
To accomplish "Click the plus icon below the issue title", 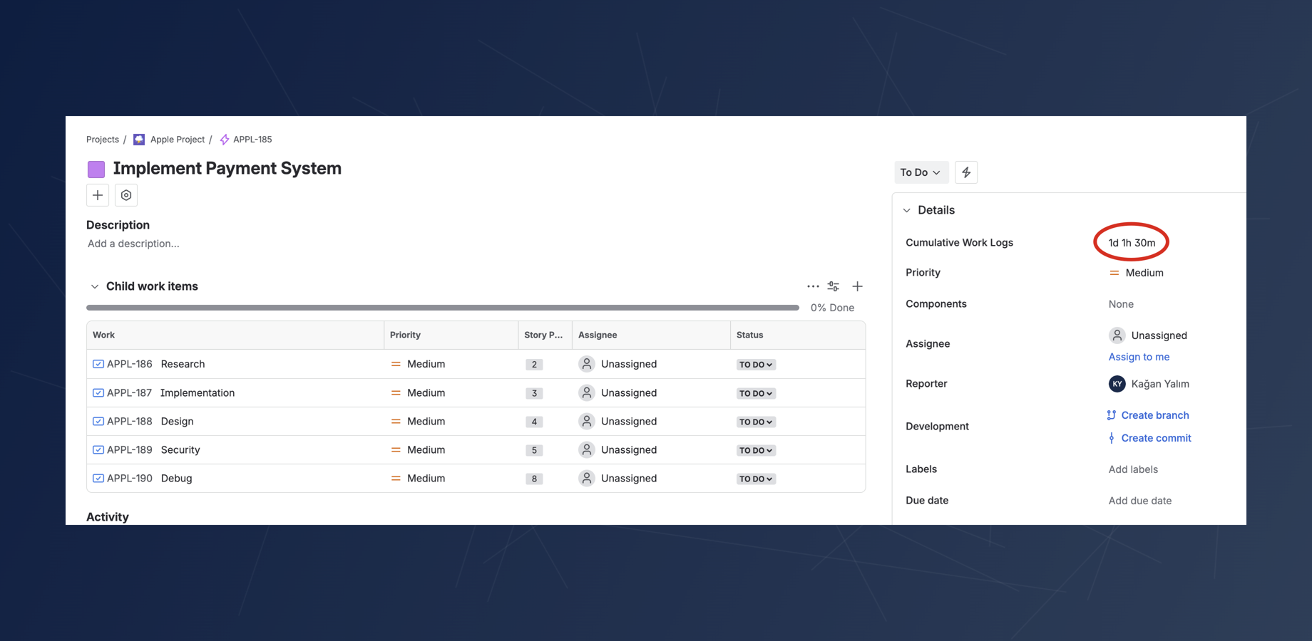I will [97, 194].
